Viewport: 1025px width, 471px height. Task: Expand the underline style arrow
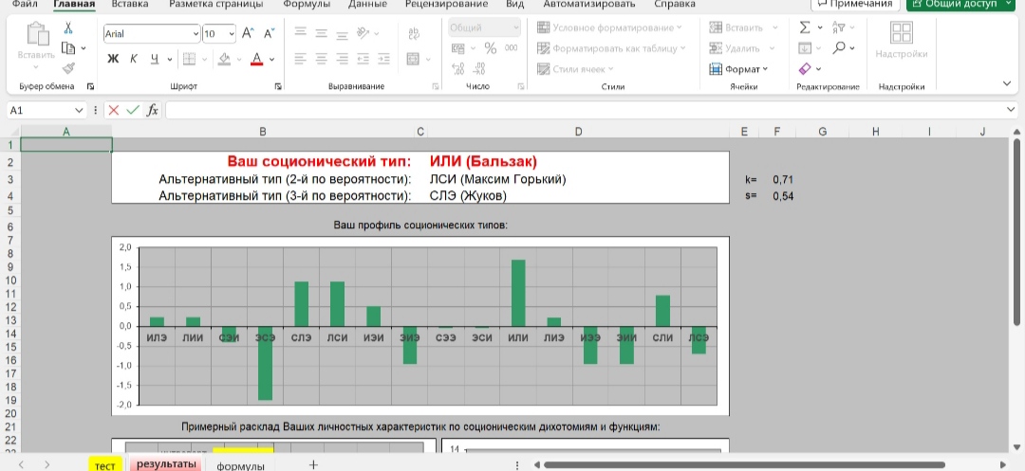[170, 60]
